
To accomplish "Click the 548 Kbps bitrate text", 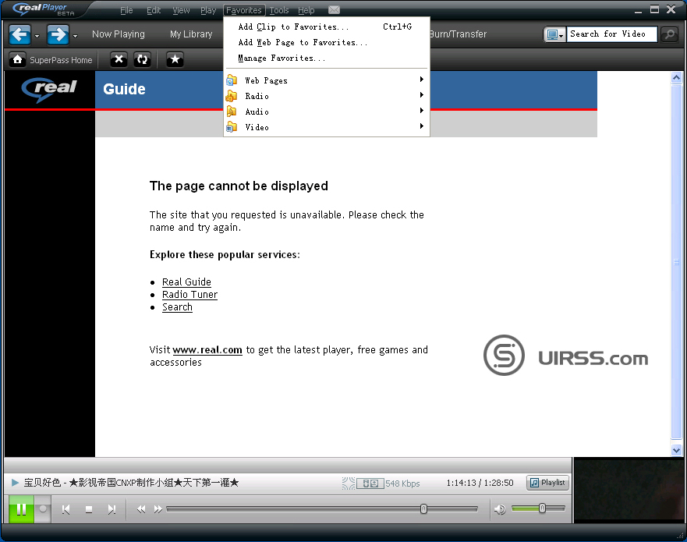I will (402, 484).
